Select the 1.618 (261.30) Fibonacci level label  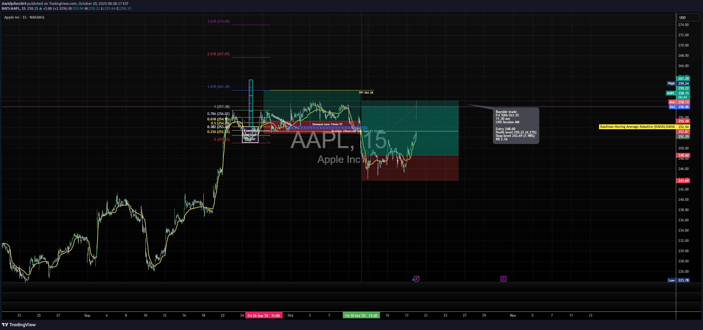click(x=218, y=87)
